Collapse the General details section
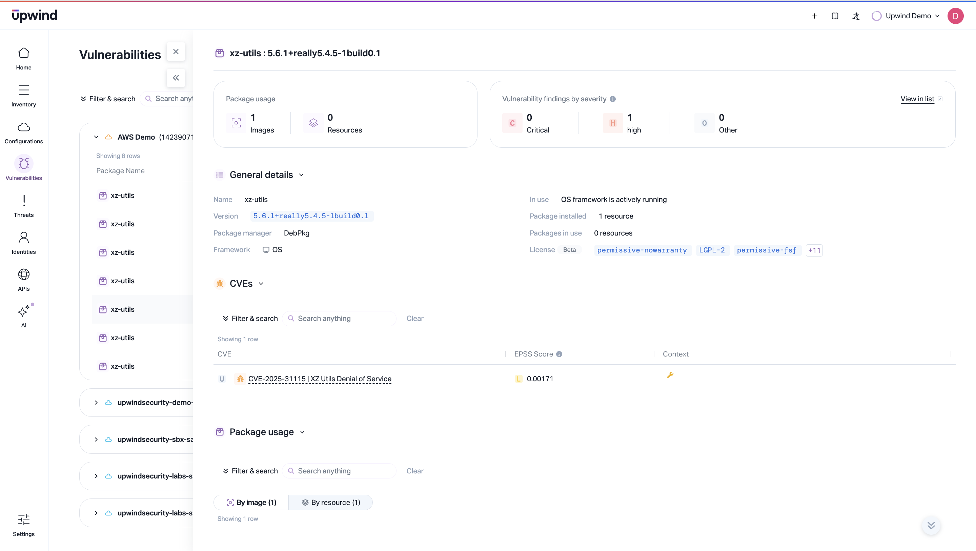This screenshot has height=551, width=976. (301, 175)
